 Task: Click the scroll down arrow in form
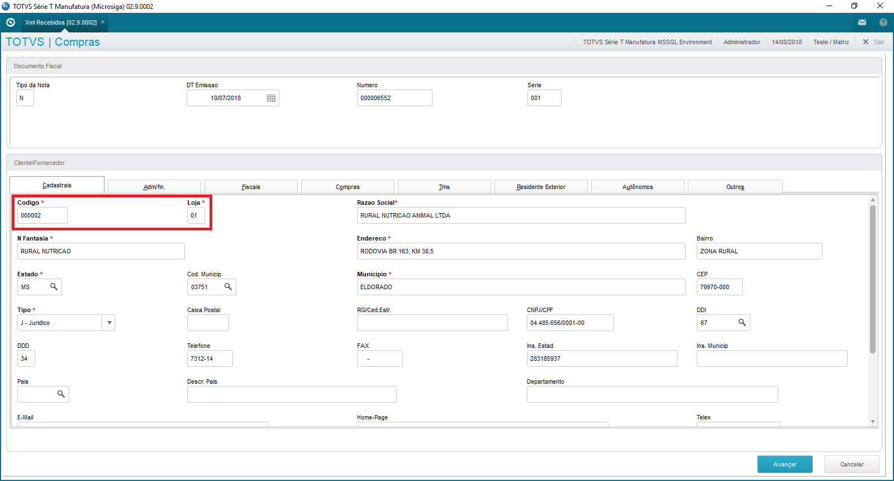873,422
